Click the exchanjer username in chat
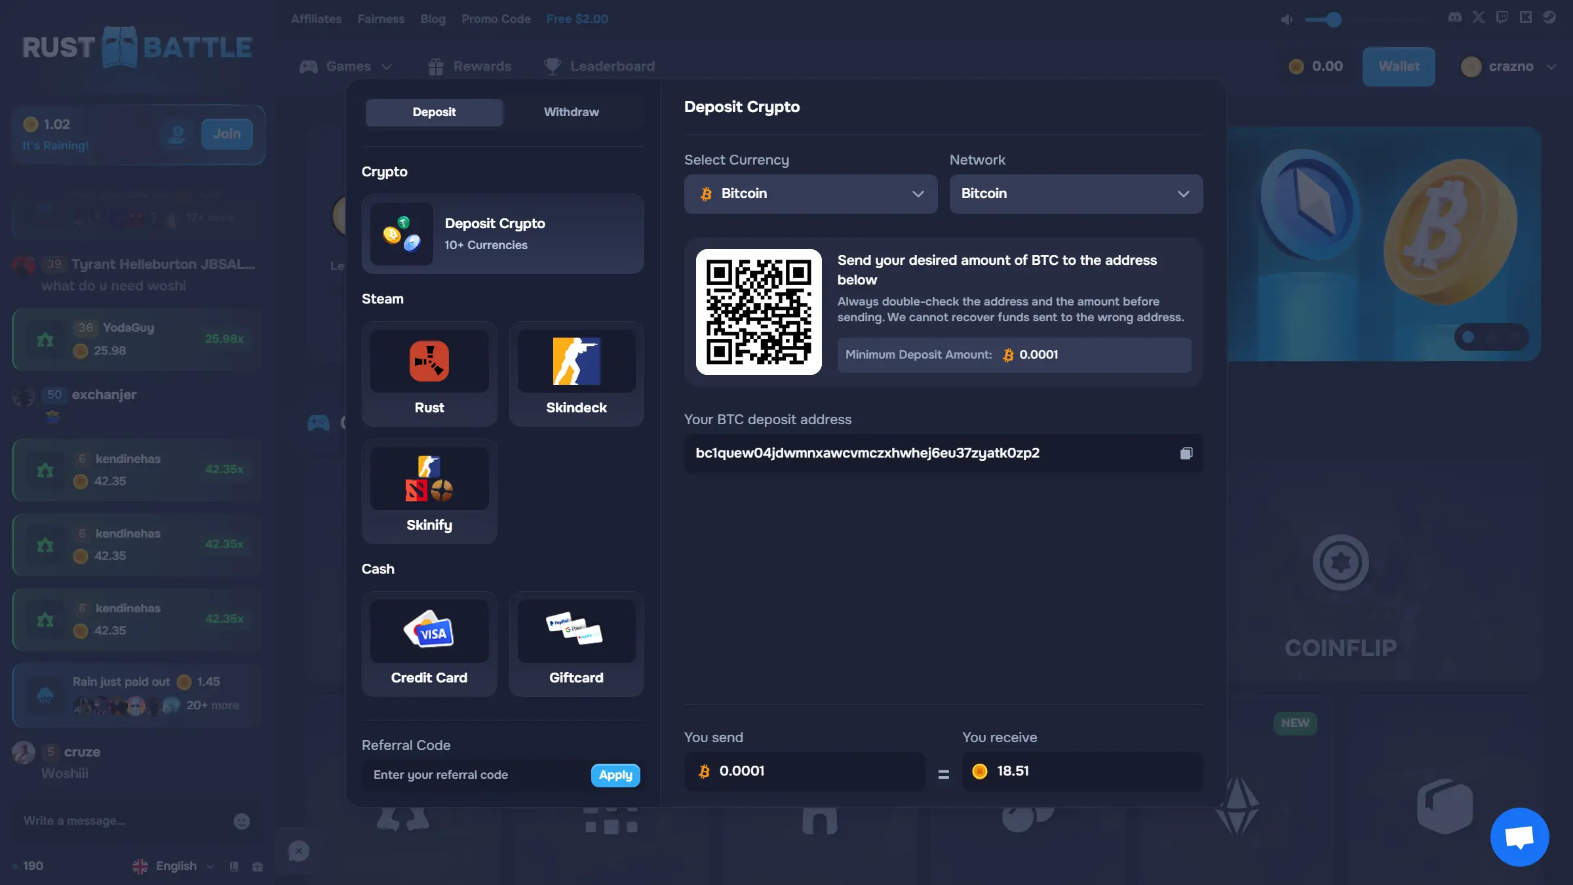This screenshot has height=885, width=1573. point(104,395)
